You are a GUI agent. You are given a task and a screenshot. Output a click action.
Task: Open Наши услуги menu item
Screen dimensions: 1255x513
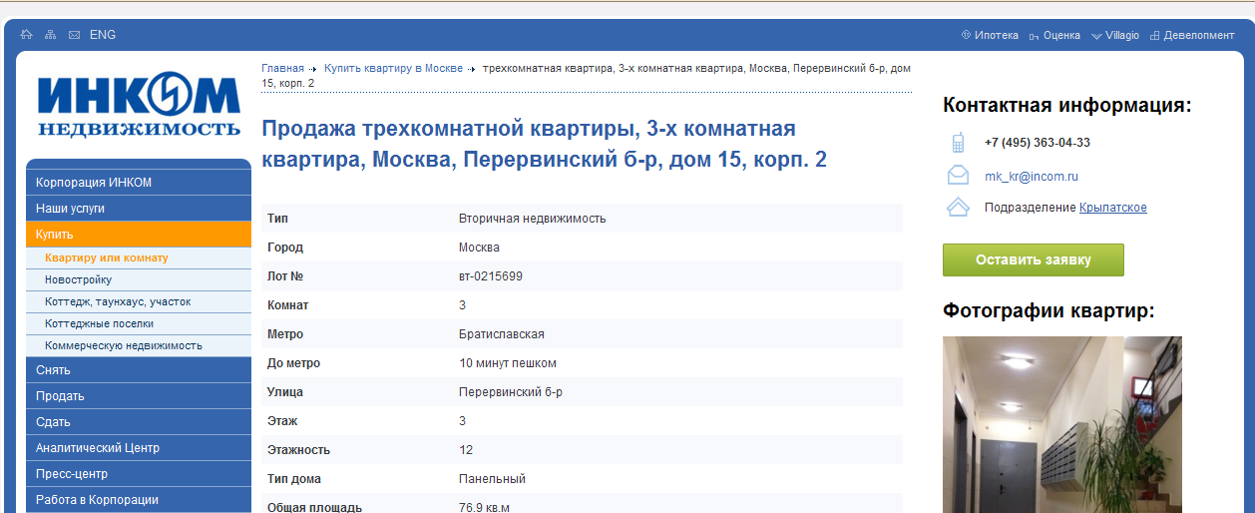click(x=139, y=209)
